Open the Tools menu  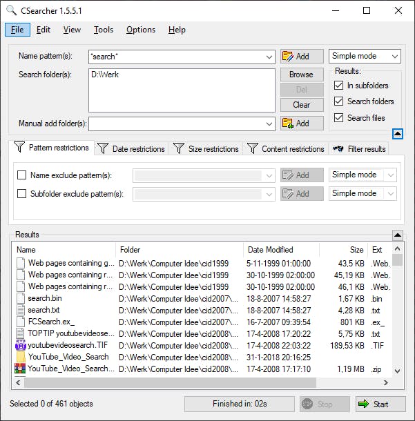(104, 30)
